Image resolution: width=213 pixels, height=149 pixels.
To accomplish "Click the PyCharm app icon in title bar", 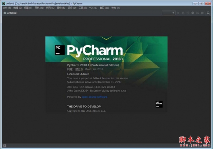I will point(3,3).
